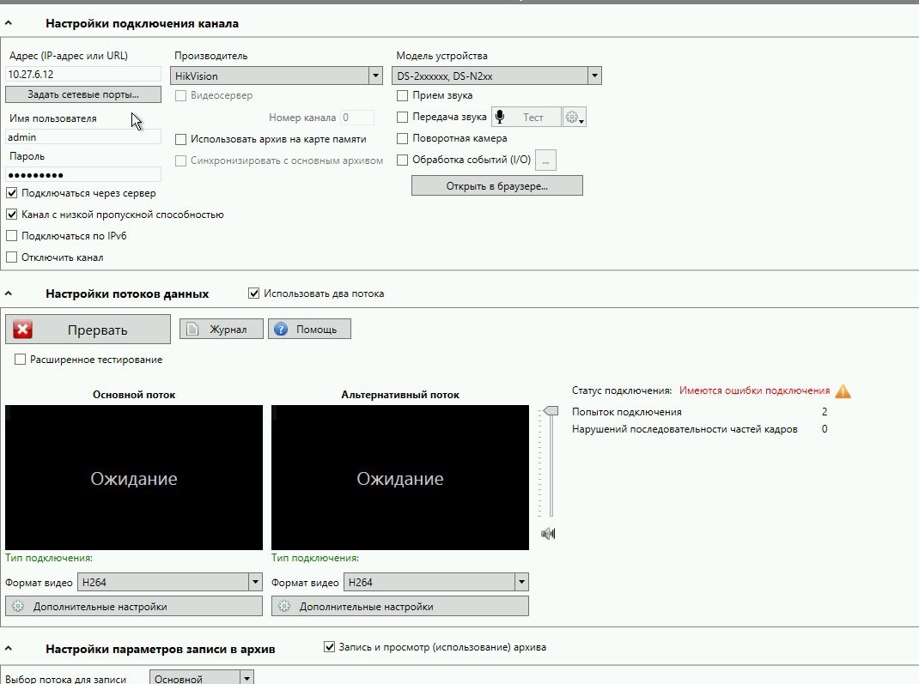
Task: Click Тип подключения label under Основной поток
Action: click(49, 558)
